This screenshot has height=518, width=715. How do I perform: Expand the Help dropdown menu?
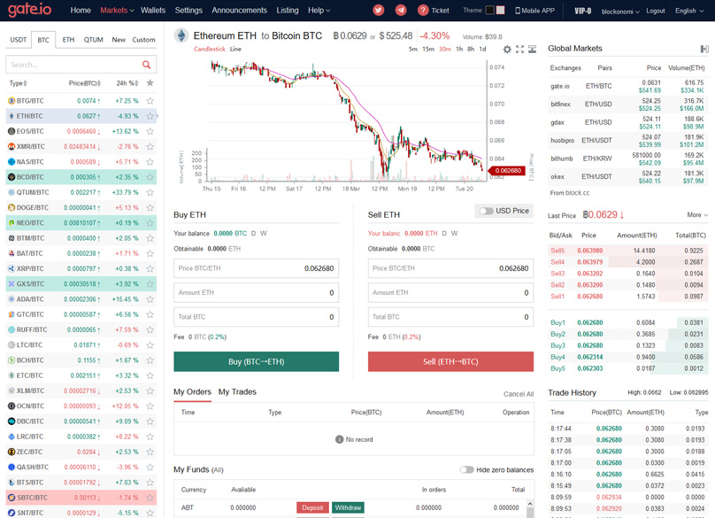[x=319, y=10]
